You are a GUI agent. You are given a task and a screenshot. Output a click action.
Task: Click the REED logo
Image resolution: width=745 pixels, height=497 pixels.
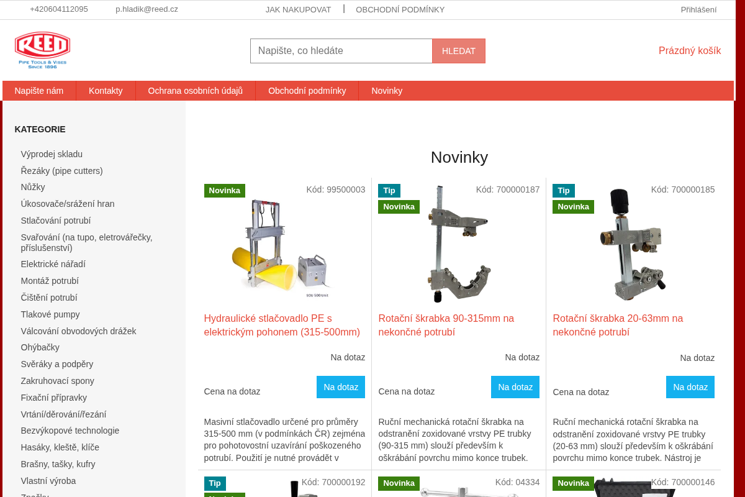pyautogui.click(x=42, y=50)
